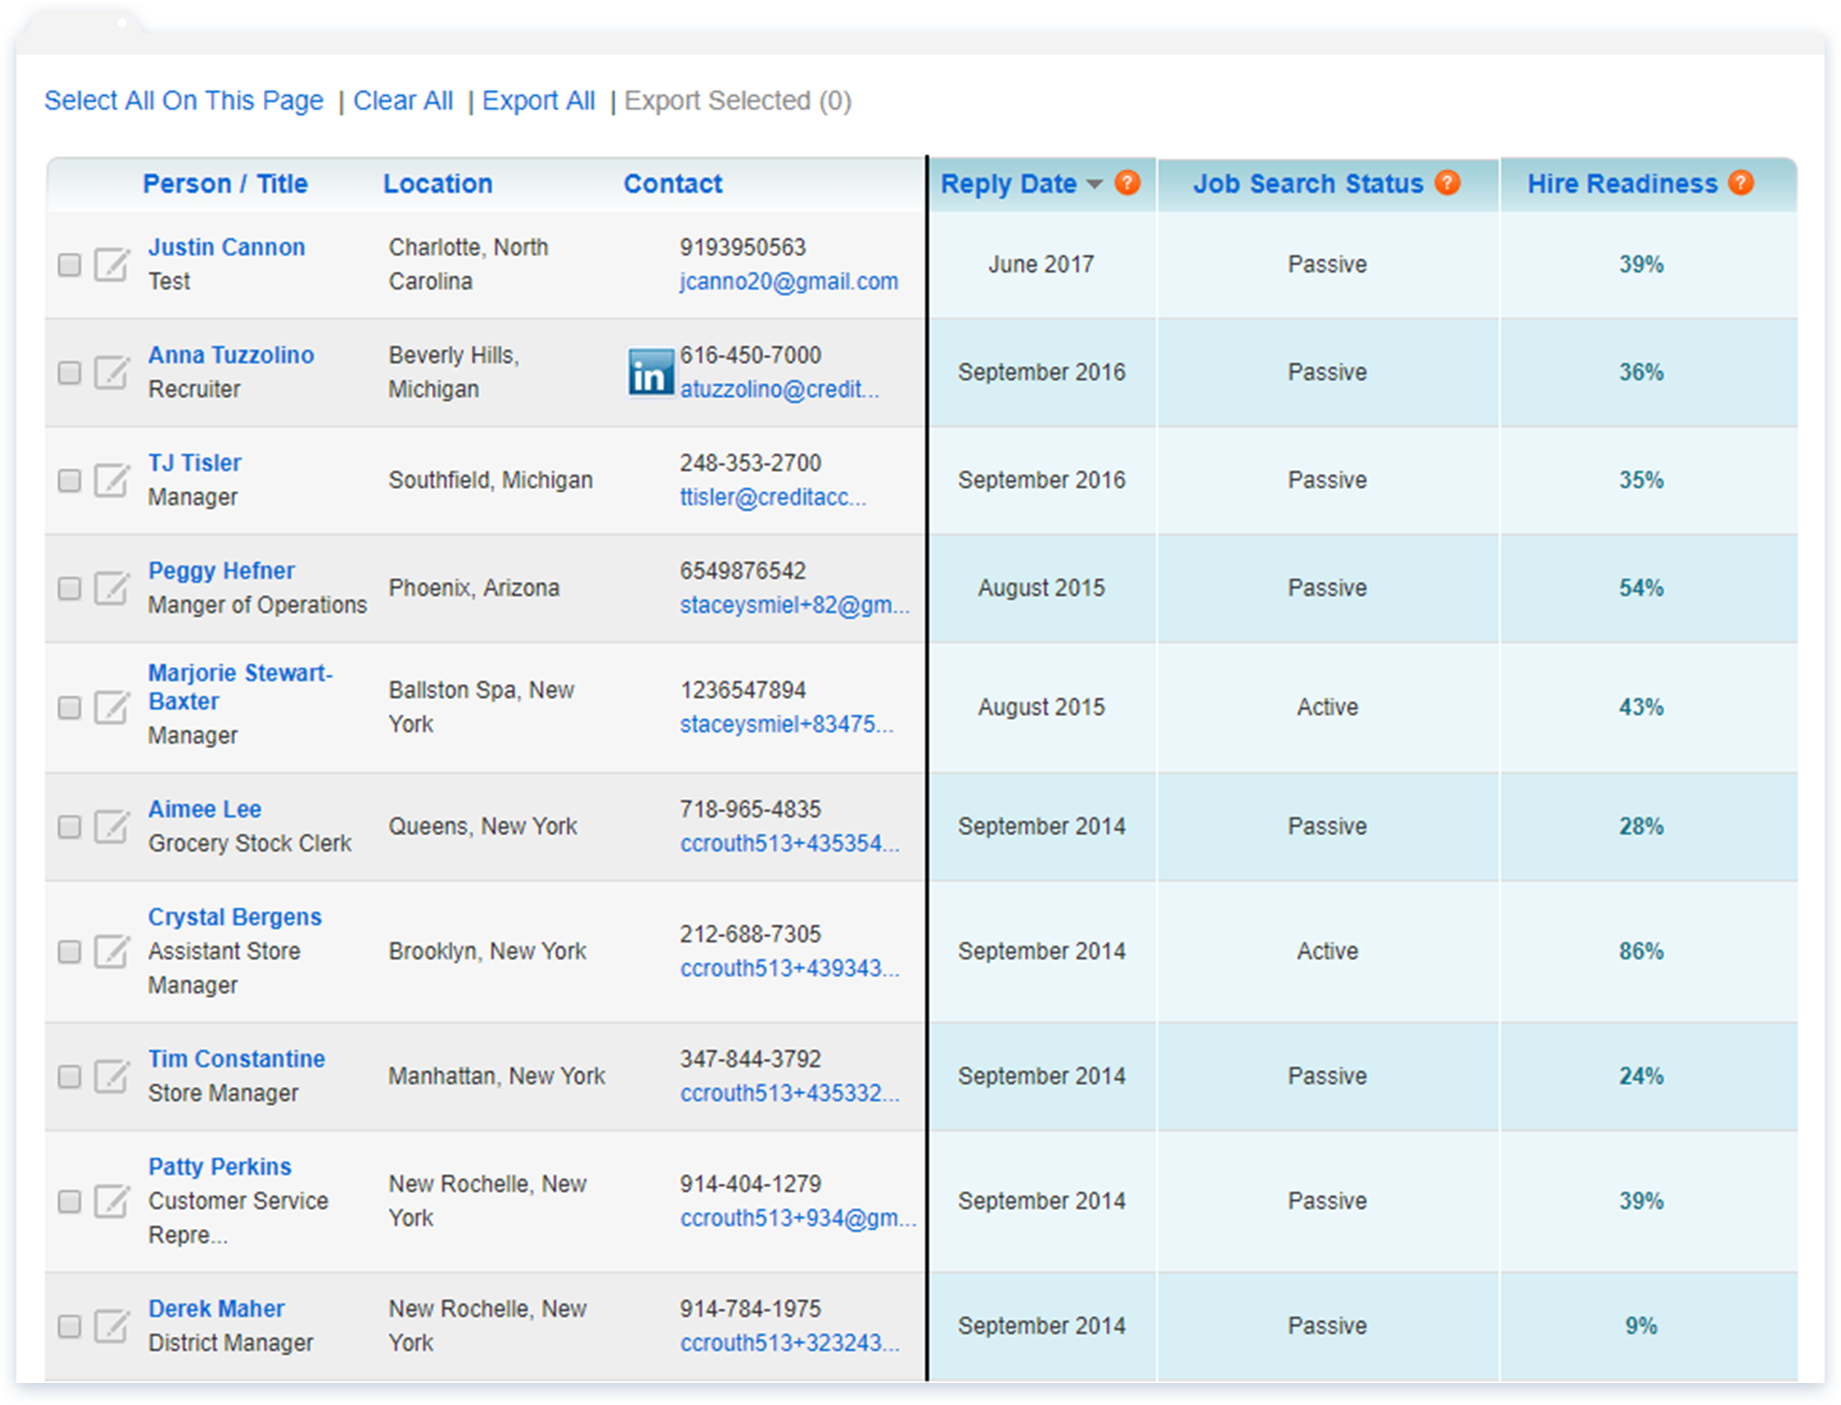Open Peggy Hefner's profile link
The width and height of the screenshot is (1841, 1405).
coord(222,570)
